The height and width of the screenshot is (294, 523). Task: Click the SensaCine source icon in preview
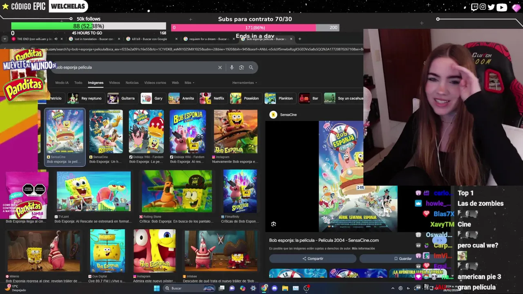[273, 115]
